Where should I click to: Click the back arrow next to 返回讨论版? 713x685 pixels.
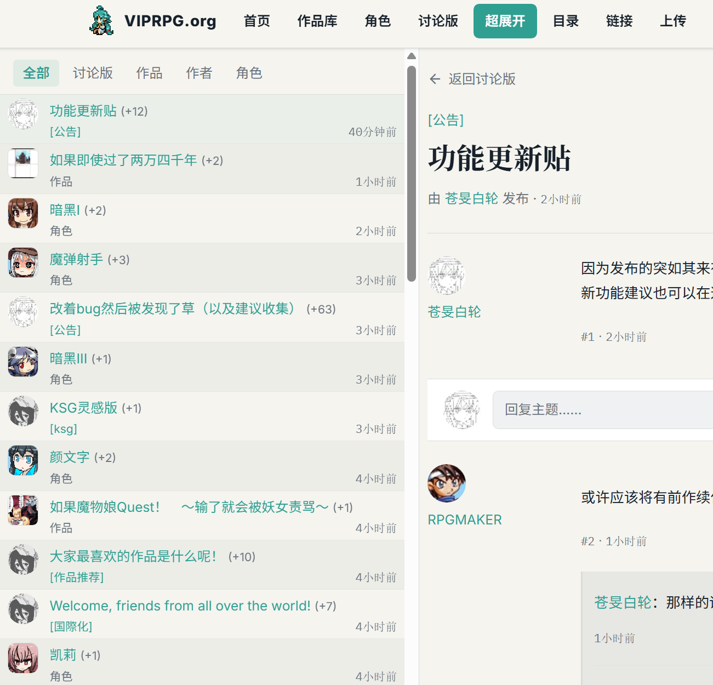[x=435, y=79]
